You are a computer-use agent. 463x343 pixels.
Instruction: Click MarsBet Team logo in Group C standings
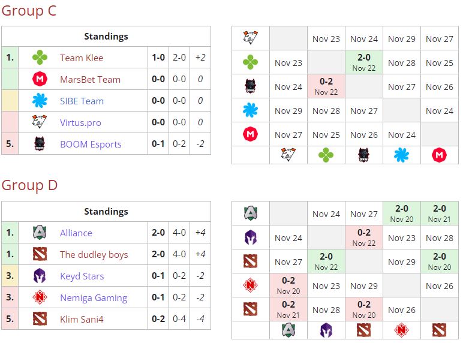pos(40,79)
